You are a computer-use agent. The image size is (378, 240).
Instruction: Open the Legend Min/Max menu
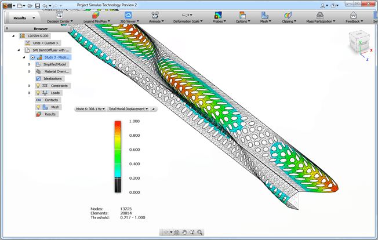[x=97, y=21]
